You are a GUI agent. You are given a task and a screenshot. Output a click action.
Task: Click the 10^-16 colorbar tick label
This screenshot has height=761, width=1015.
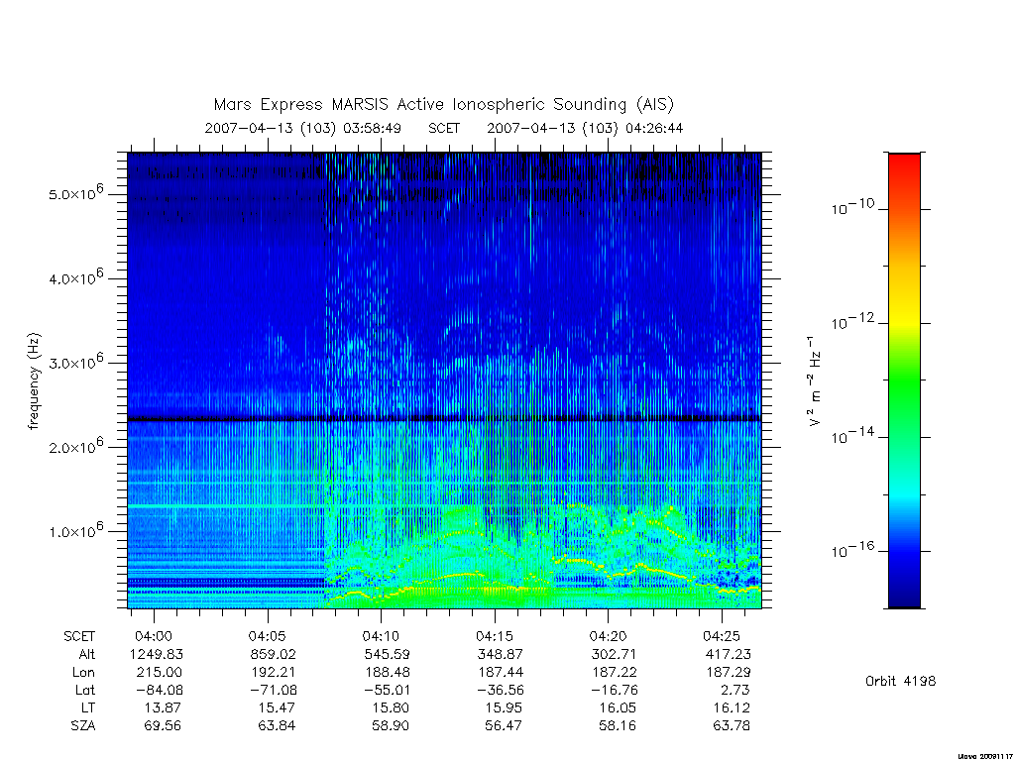pyautogui.click(x=852, y=550)
